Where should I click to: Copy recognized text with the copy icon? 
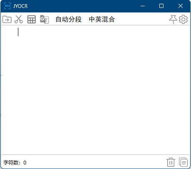(183, 162)
